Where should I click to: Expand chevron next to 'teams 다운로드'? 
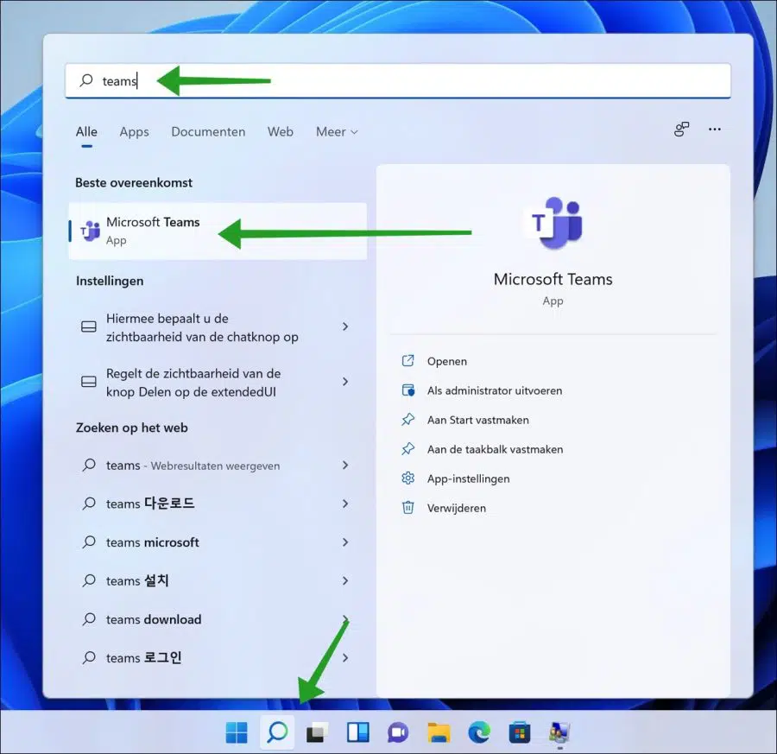tap(345, 504)
